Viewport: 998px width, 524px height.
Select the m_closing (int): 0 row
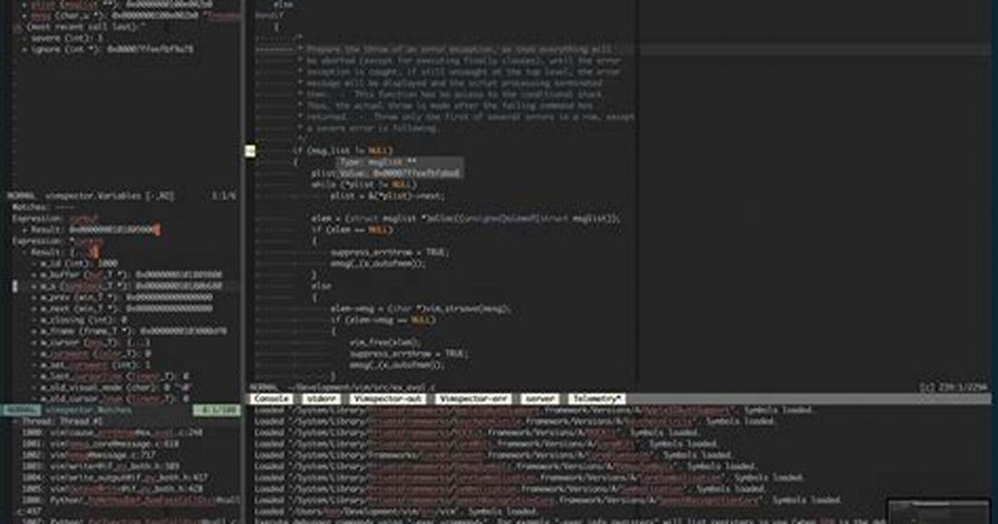click(x=79, y=320)
